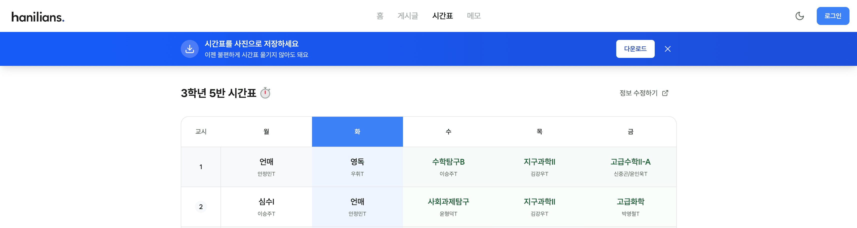Toggle dark mode with the moon icon
Screen dimensions: 857x228
pos(799,16)
